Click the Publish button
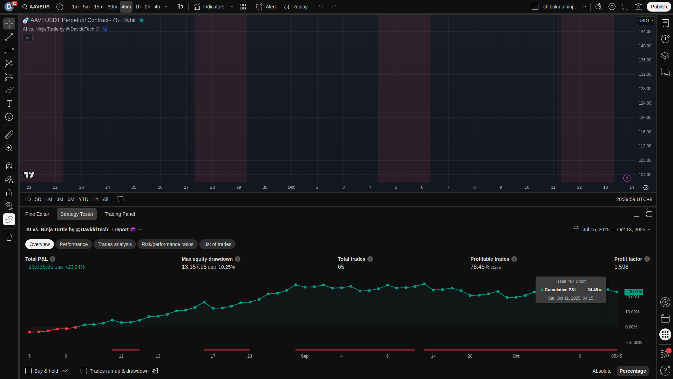 point(659,7)
